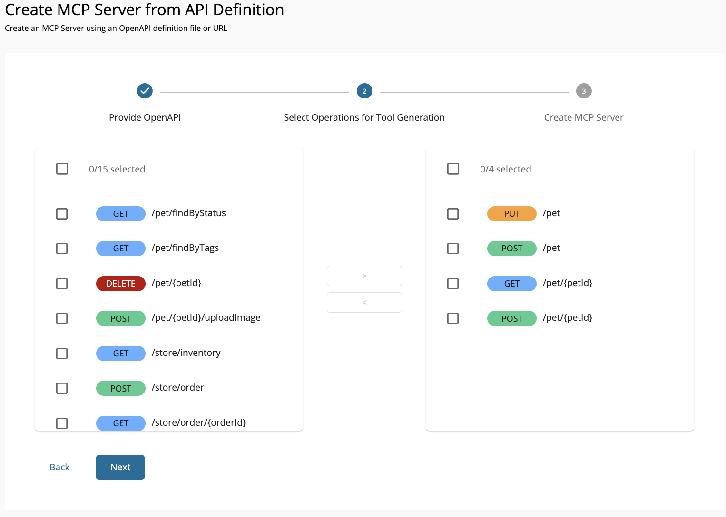
Task: Click the POST badge for /store/order
Action: (x=121, y=388)
